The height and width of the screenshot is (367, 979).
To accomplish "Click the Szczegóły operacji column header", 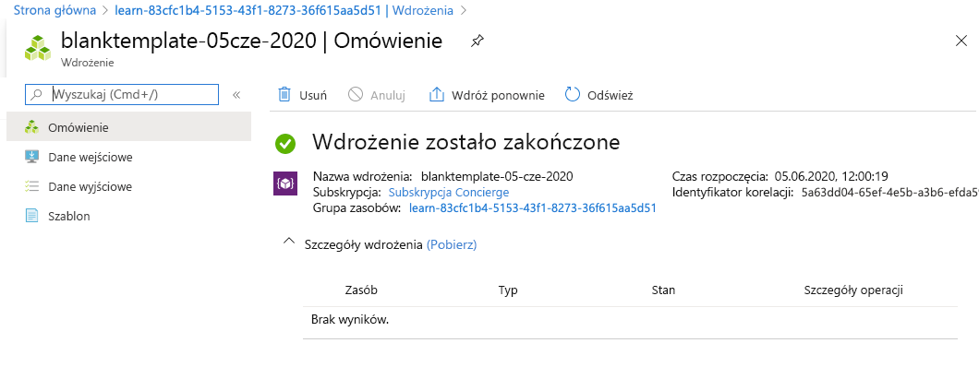I will pos(853,290).
